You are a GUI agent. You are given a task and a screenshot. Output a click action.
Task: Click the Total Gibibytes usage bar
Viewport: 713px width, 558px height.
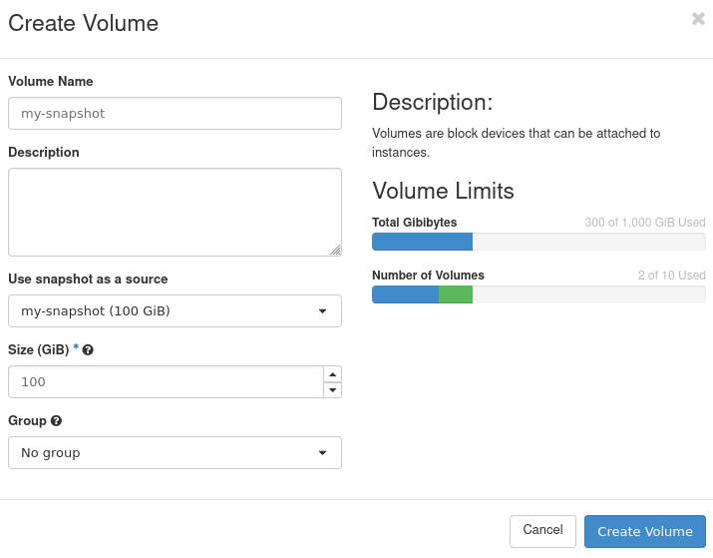[538, 242]
